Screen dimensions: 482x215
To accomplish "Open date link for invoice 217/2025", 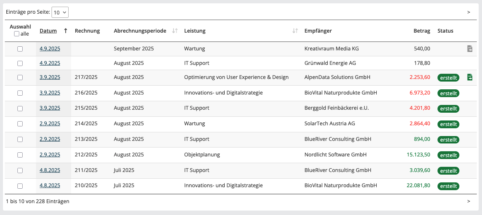I will click(x=50, y=77).
